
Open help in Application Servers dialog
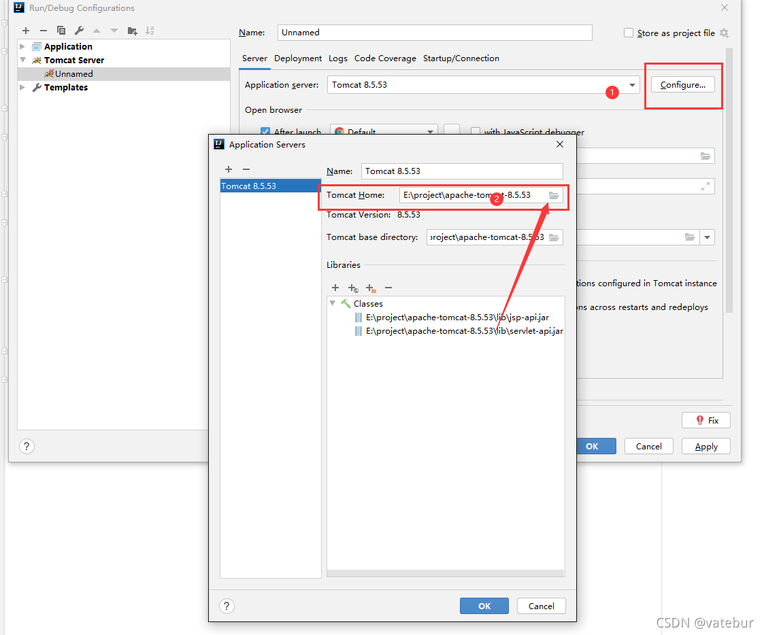tap(227, 606)
